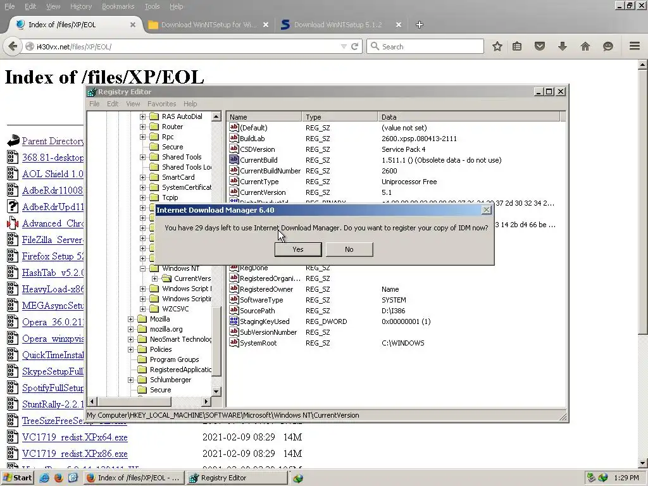Open Firefox Tools menu
This screenshot has width=648, height=486.
tap(152, 6)
